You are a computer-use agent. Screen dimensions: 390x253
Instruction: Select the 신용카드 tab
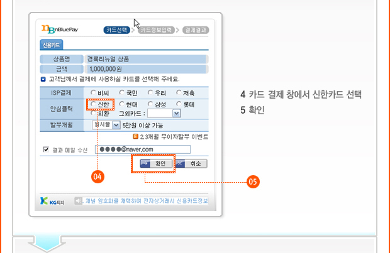pos(51,45)
